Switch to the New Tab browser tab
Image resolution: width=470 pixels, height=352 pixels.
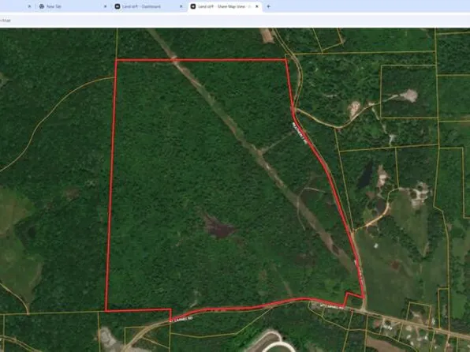[73, 6]
